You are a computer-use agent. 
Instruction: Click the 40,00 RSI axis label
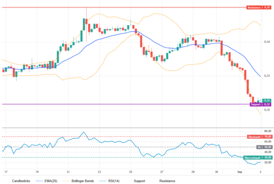click(268, 152)
